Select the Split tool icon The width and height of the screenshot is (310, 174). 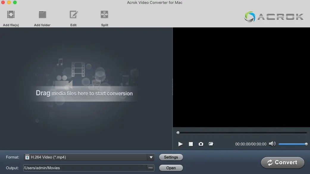pyautogui.click(x=104, y=15)
